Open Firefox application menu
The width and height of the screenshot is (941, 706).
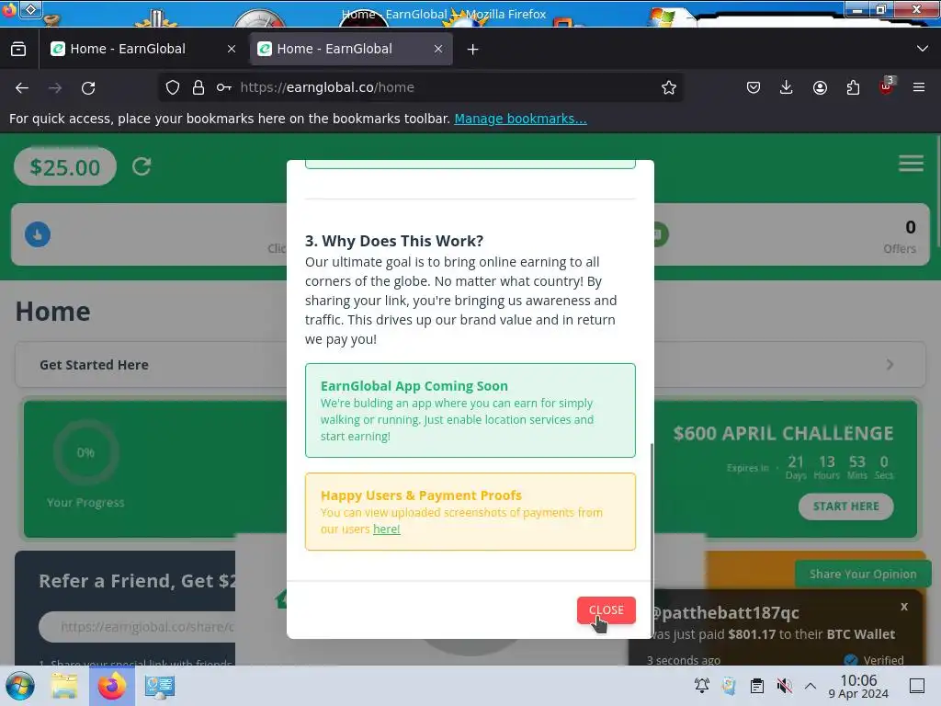(x=919, y=87)
